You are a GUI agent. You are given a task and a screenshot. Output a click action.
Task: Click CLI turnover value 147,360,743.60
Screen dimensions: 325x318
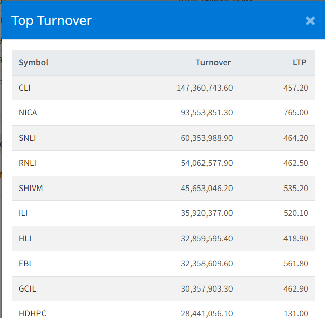[205, 88]
